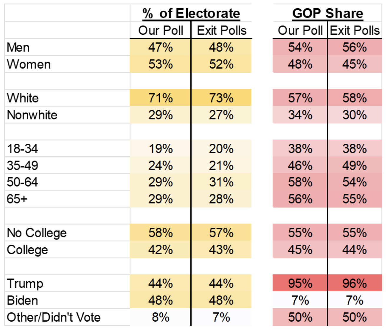Select the '18-34' age group label

point(23,149)
